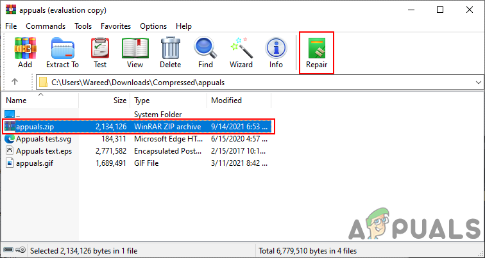Click 'System Folder' type cell

coord(158,115)
